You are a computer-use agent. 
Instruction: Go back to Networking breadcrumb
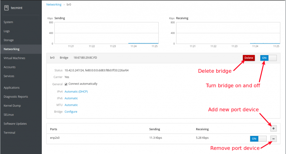point(54,4)
